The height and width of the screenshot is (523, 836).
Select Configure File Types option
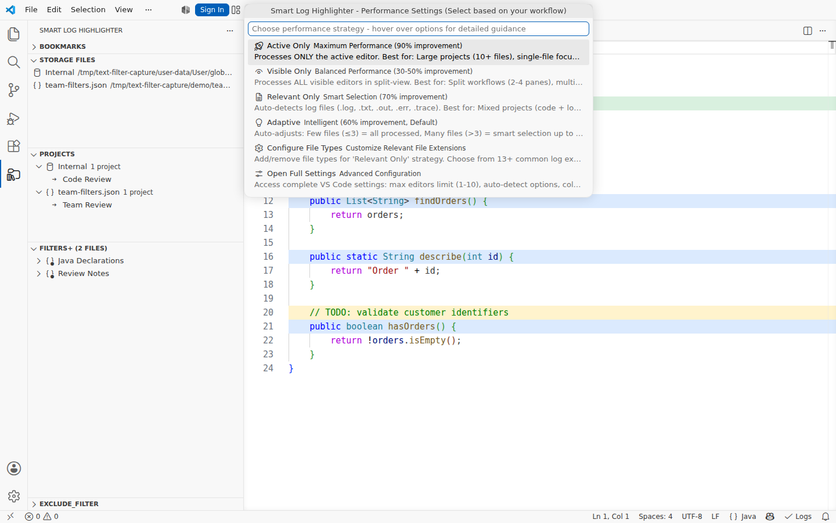tap(419, 154)
